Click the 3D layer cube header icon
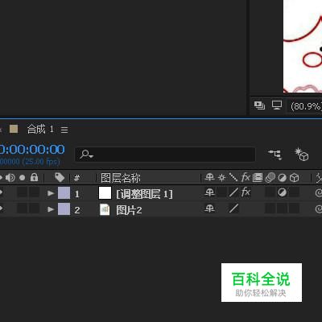Screen dimensions: 322x322 point(295,178)
